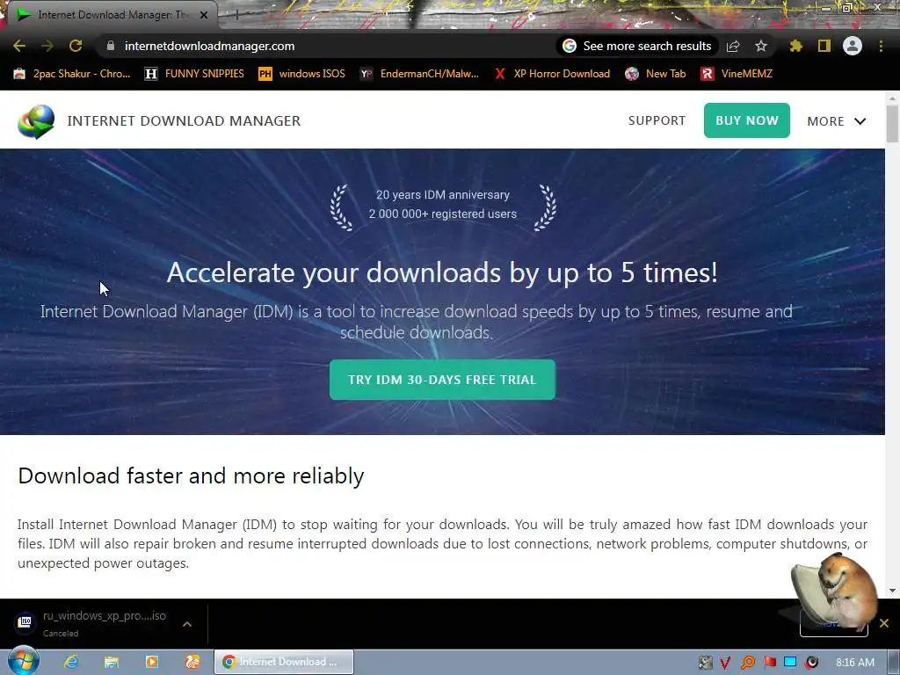The height and width of the screenshot is (675, 900).
Task: Click the '20 years IDM anniversary' text
Action: [443, 194]
